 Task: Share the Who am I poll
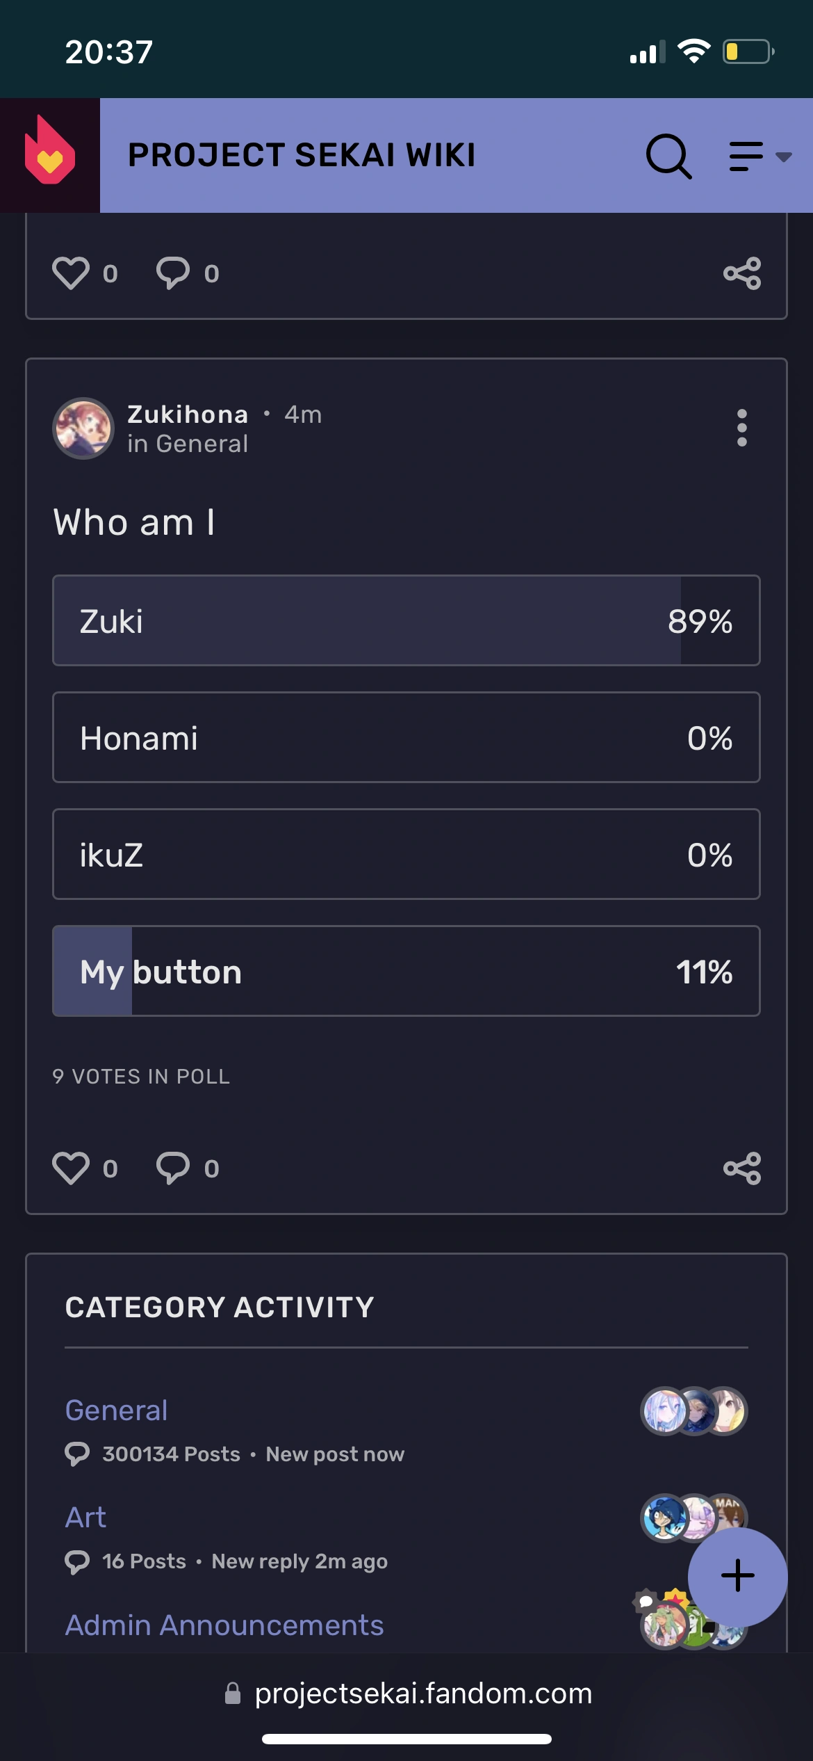pos(742,1168)
